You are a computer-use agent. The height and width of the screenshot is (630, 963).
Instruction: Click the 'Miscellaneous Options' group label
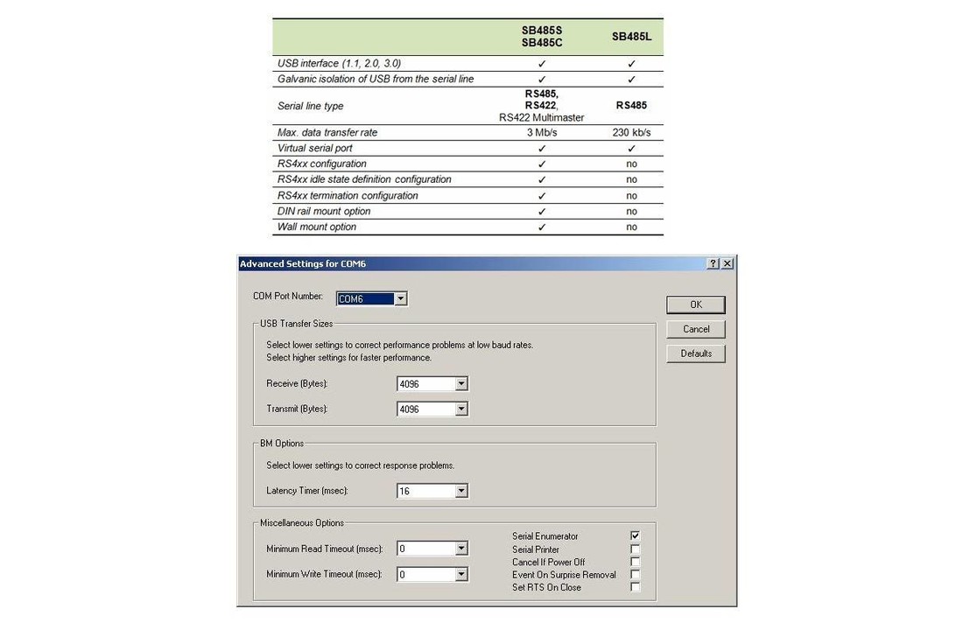(301, 523)
